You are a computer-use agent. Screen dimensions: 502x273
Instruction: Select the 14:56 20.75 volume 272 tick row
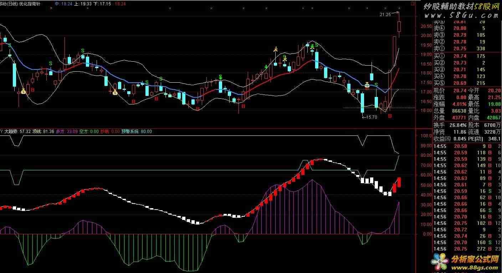467,249
